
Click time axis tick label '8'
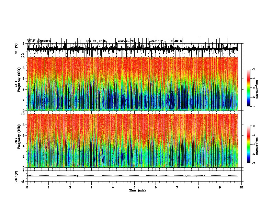(x=199, y=187)
